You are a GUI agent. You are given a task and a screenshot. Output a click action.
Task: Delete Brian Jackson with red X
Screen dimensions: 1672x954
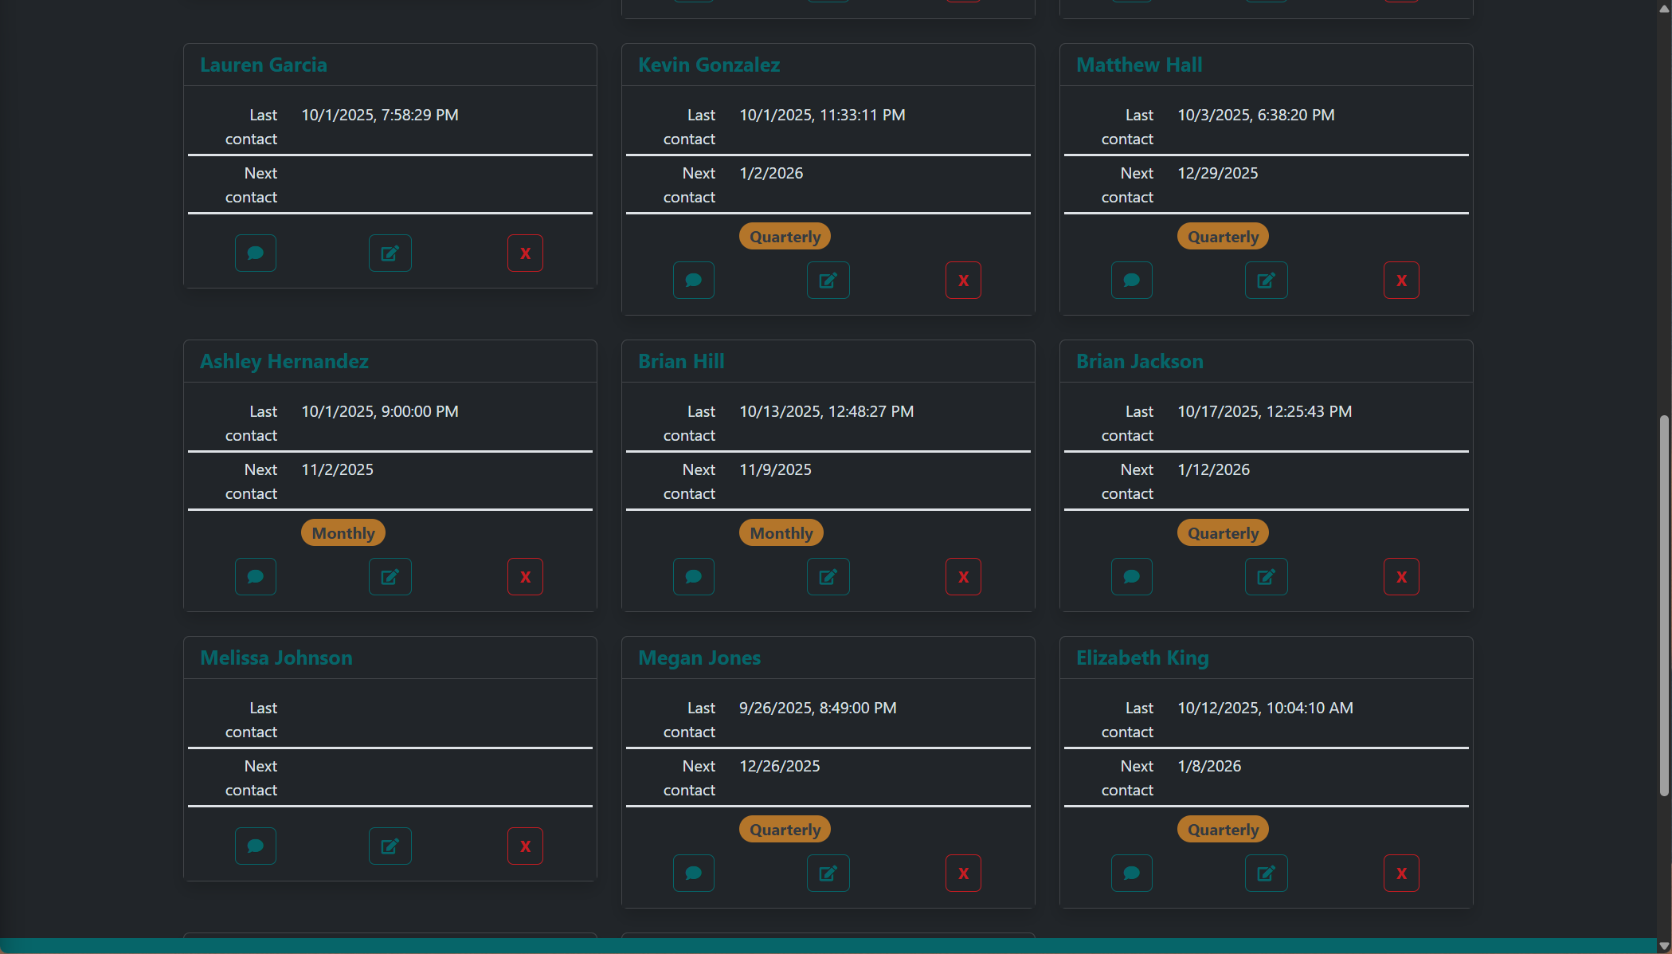(x=1401, y=577)
